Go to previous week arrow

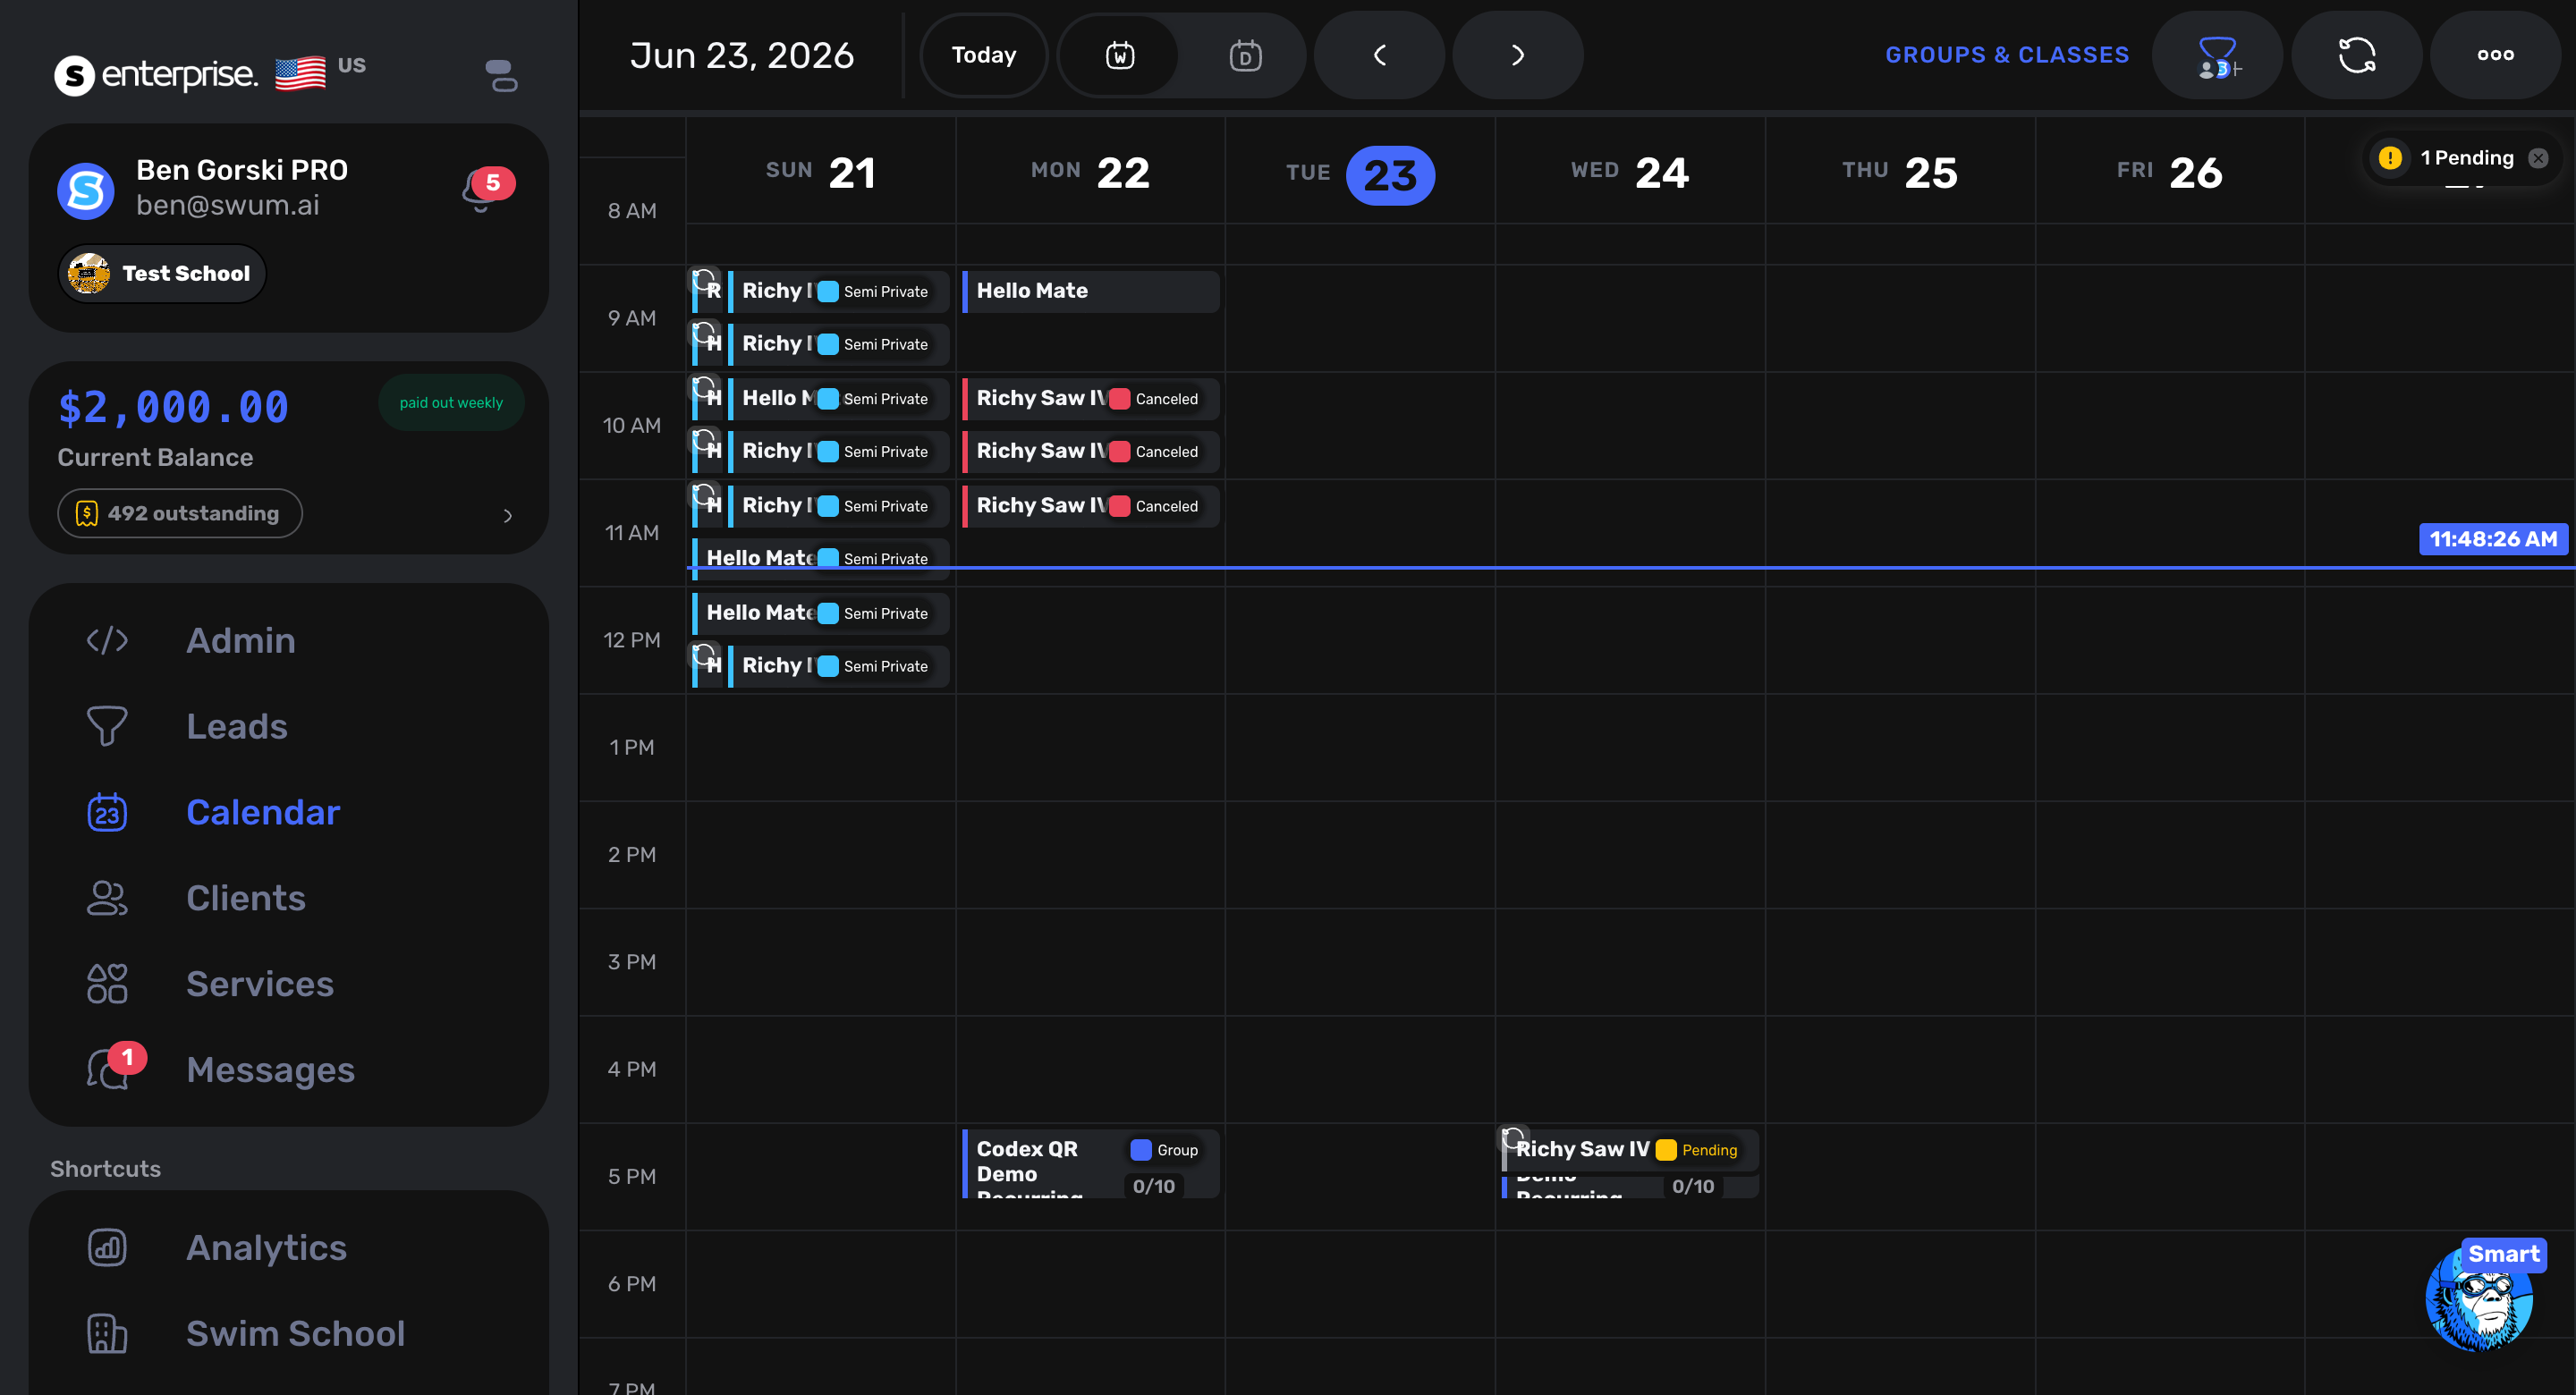1379,55
